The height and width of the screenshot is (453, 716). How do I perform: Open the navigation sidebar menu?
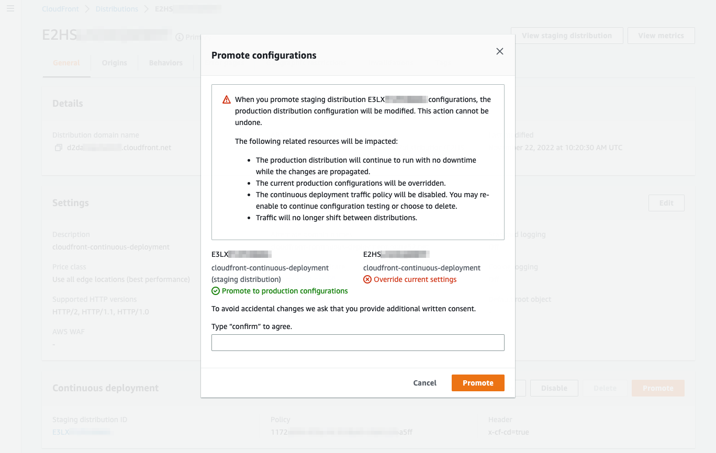(x=10, y=8)
